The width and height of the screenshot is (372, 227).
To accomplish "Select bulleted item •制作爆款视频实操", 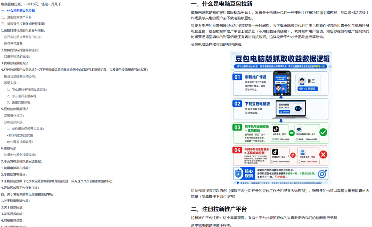I will [x=21, y=135].
